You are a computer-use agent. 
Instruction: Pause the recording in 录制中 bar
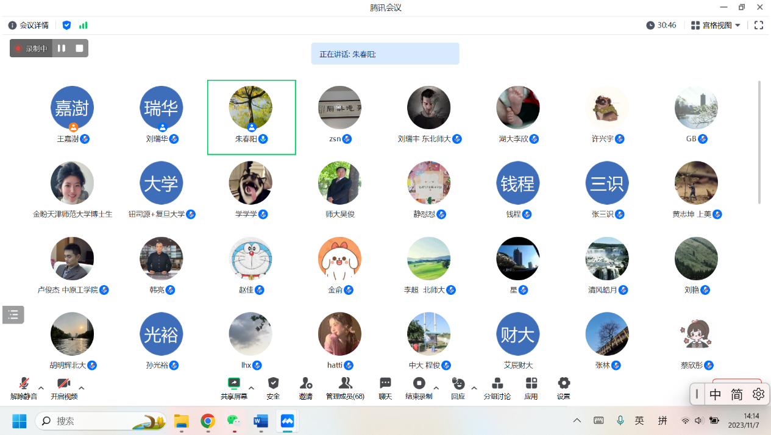(62, 48)
